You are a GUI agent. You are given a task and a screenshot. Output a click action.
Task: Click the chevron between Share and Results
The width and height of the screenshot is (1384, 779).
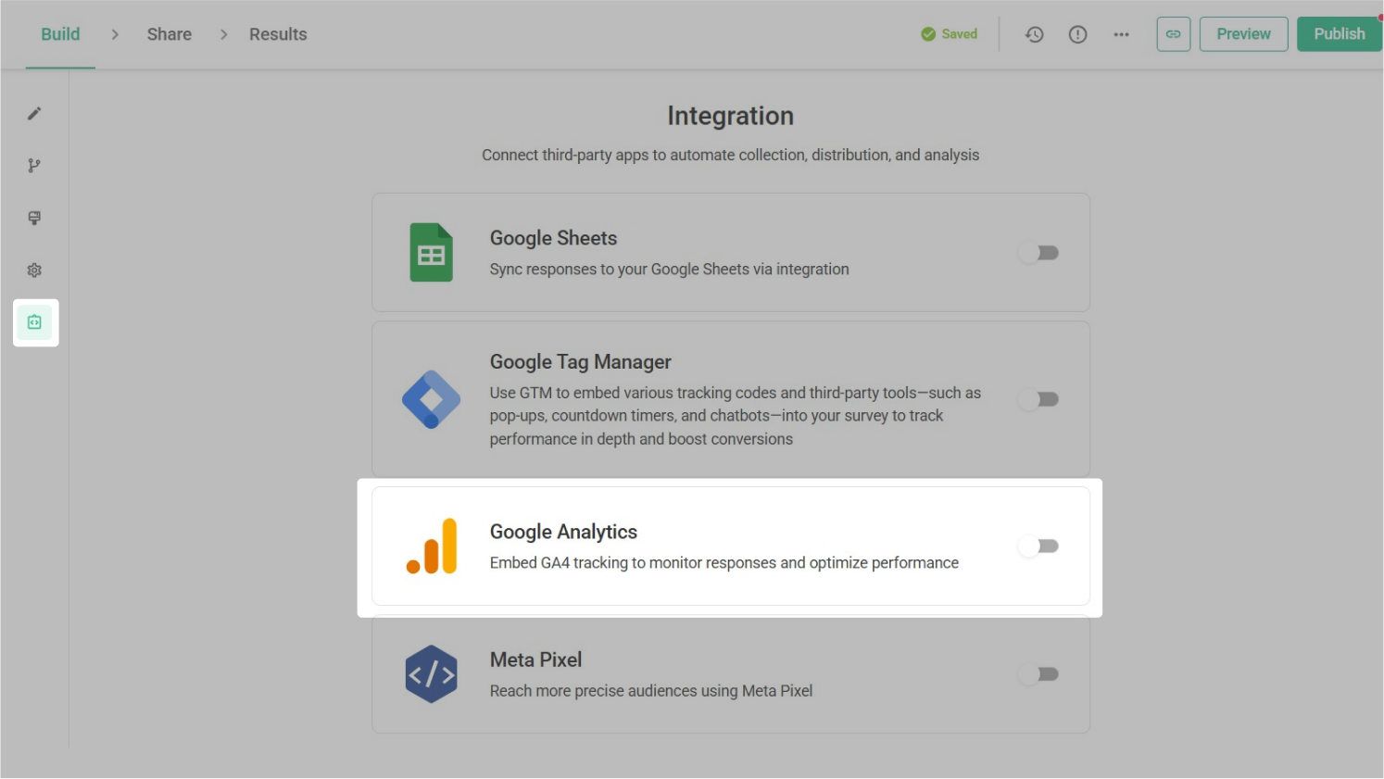click(223, 34)
